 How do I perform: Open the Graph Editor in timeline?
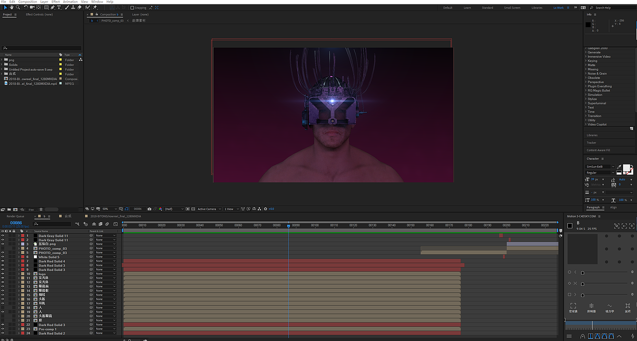tap(115, 224)
